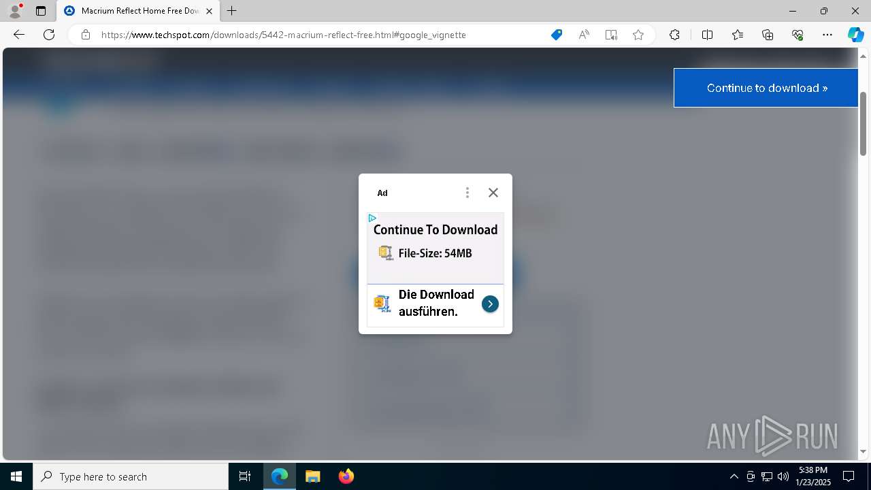Image resolution: width=871 pixels, height=490 pixels.
Task: Click the blue arrow ad button
Action: 490,304
